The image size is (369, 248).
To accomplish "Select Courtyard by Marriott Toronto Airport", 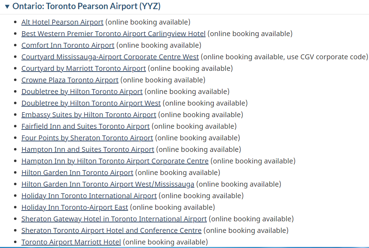I will [x=83, y=68].
